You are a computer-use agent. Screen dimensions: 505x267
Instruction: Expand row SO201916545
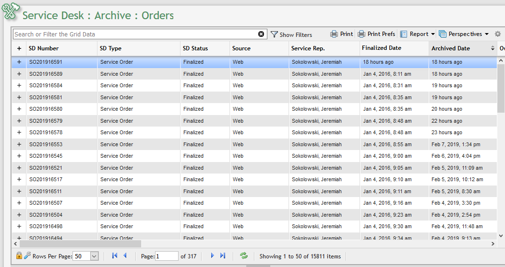tap(19, 156)
